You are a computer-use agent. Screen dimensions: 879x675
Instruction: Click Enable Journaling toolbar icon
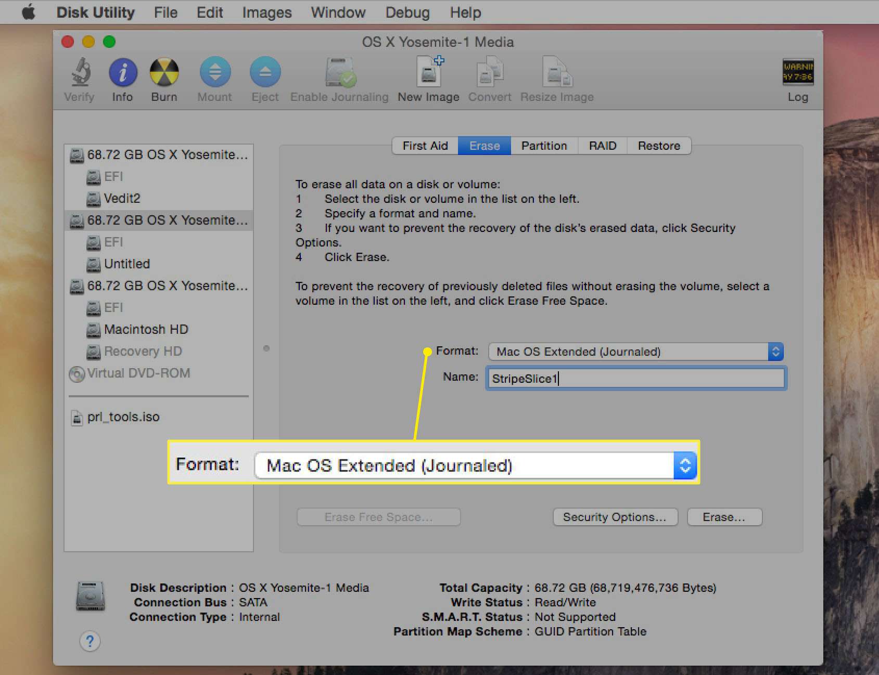point(340,72)
